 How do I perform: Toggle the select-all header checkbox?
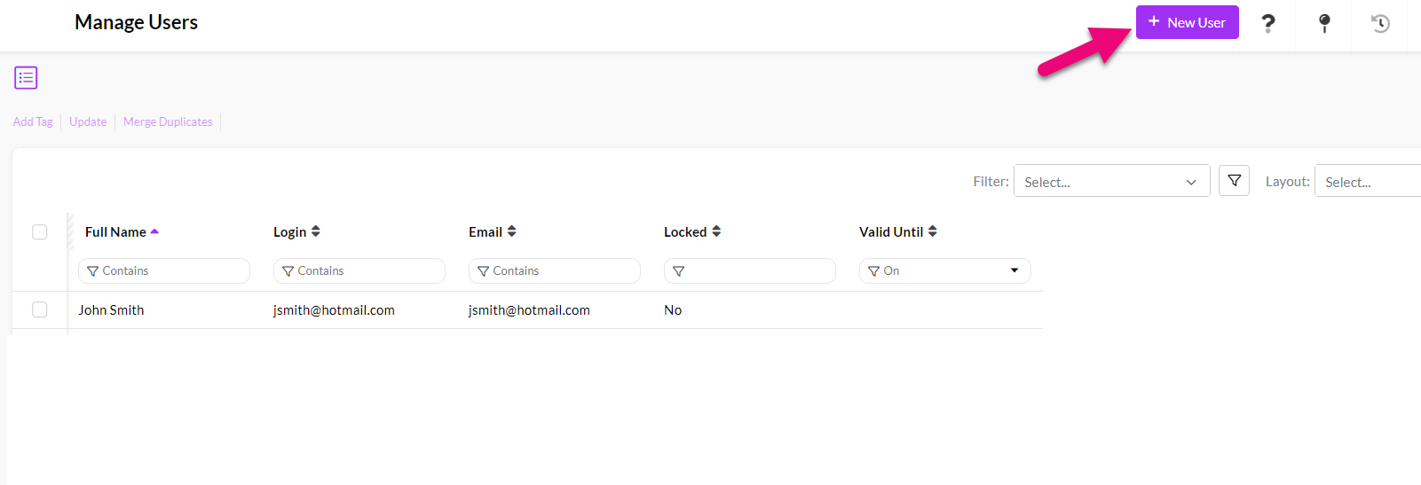coord(40,231)
